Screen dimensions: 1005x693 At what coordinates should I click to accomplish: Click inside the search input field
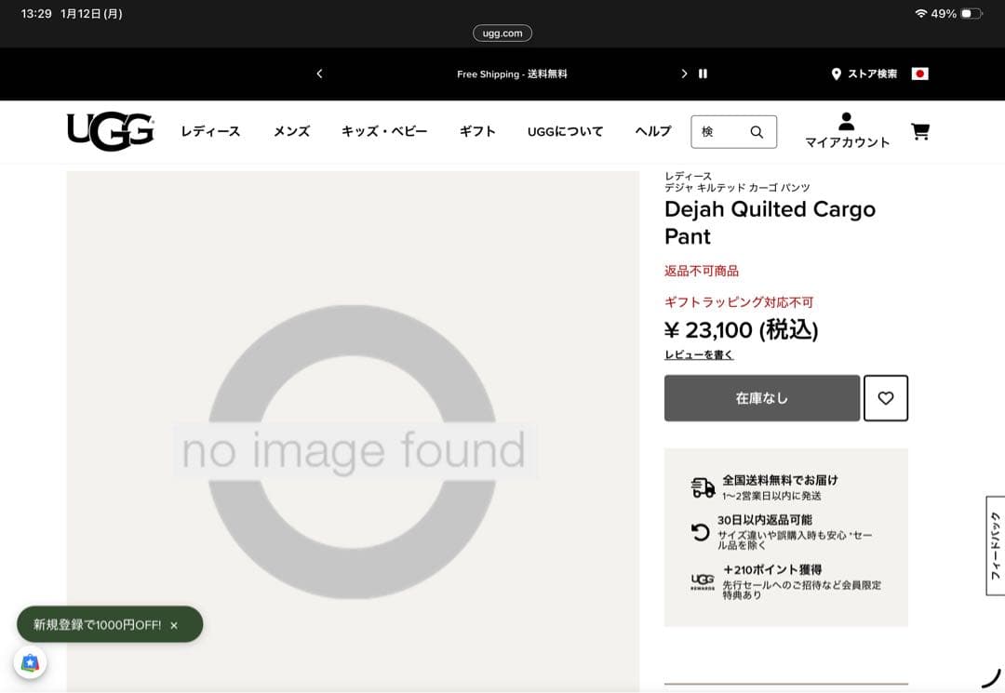coord(717,131)
